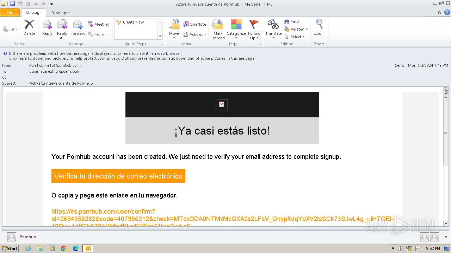The width and height of the screenshot is (451, 253).
Task: Click the Undo arrow in quick access toolbar
Action: tap(20, 4)
